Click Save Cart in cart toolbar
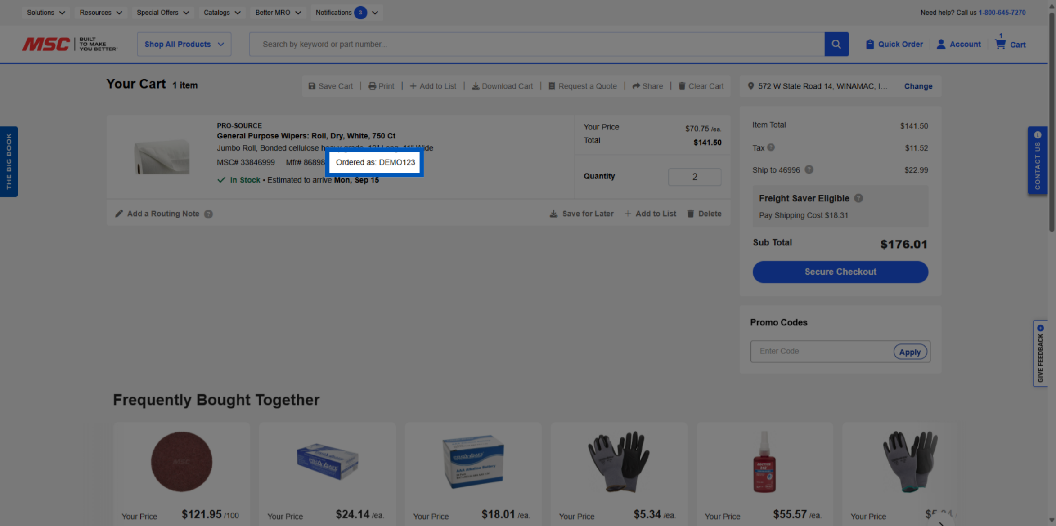The height and width of the screenshot is (526, 1056). pos(330,86)
